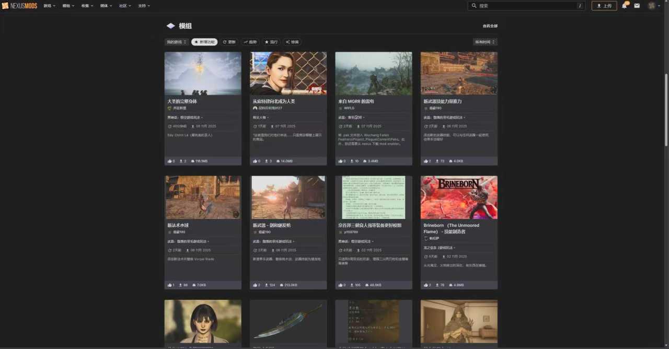Screen dimensions: 669x349
Task: Open the 所有时间 time range dropdown
Action: 485,42
